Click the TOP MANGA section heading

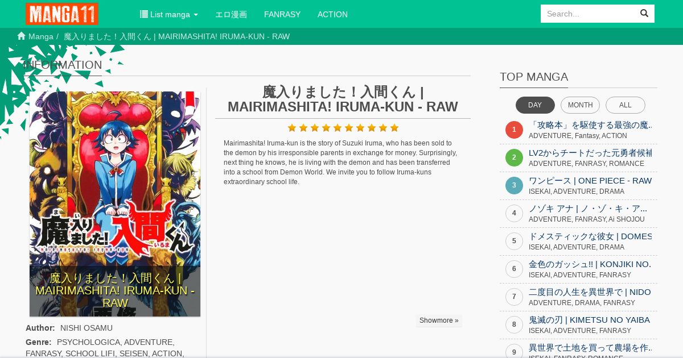[534, 77]
